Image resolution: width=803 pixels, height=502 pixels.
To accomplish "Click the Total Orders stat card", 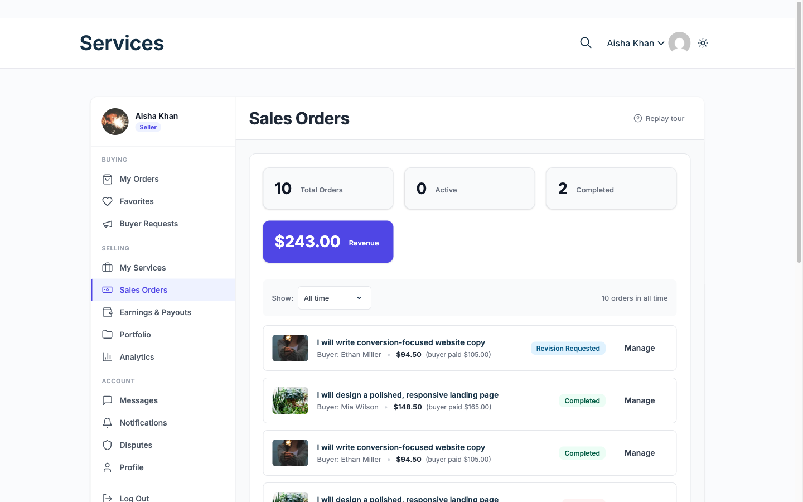I will point(328,189).
